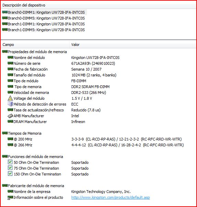Click the voltage warning icon at Voltaje del módulo
The image size is (197, 207).
tap(10, 98)
